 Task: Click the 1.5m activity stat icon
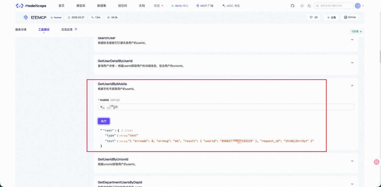click(93, 18)
